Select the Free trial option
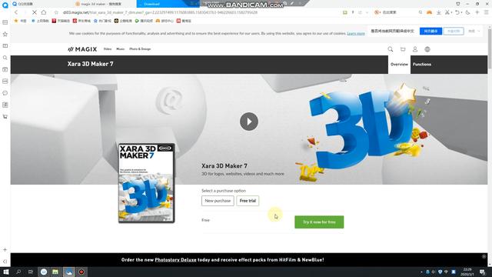The height and width of the screenshot is (277, 492). coord(248,201)
